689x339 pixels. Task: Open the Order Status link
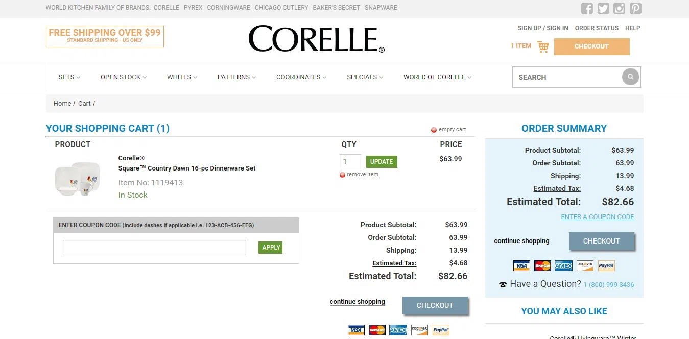(x=597, y=28)
